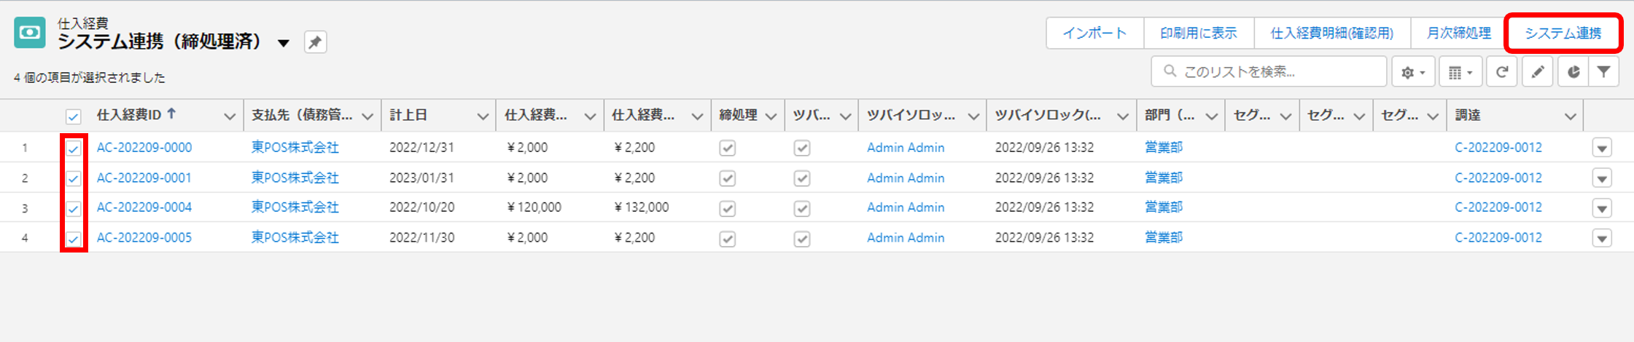Click search magnifier icon in list search
The image size is (1634, 342).
coord(1170,71)
